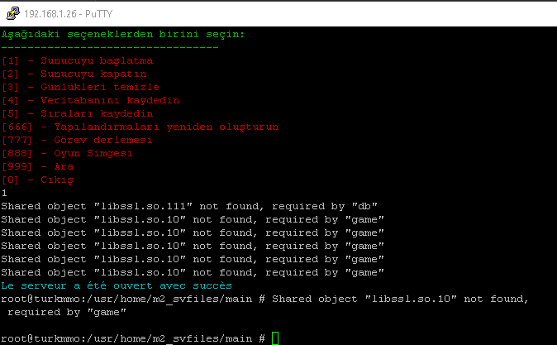Click the PuTTY icon in title bar

click(x=13, y=13)
